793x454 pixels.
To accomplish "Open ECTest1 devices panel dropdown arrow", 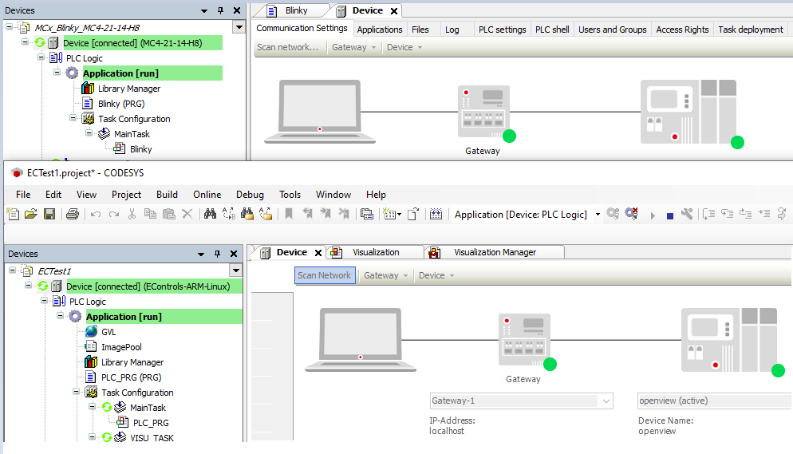I will click(x=236, y=270).
